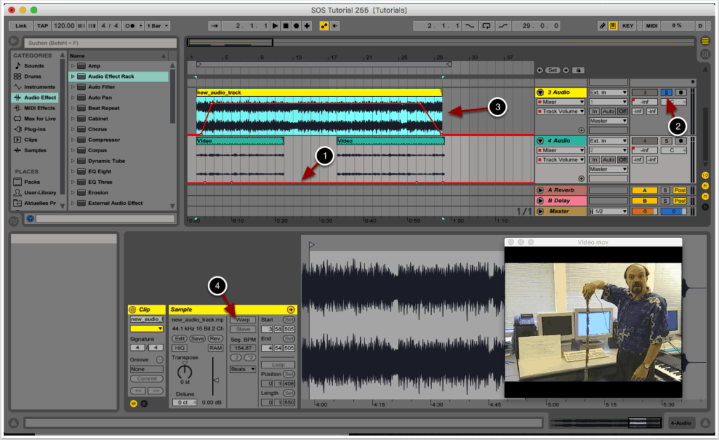The width and height of the screenshot is (719, 440).
Task: Open the Beats warp mode dropdown
Action: 243,368
